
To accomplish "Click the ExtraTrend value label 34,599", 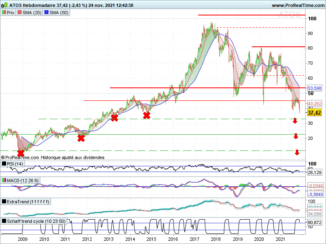I will [314, 214].
